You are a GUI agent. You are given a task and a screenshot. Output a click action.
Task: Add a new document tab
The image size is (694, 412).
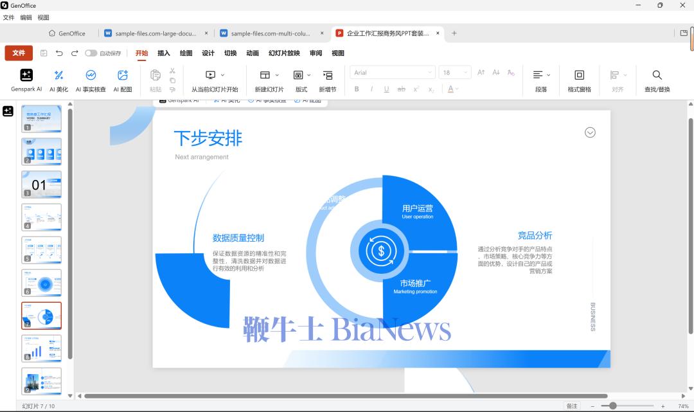pyautogui.click(x=454, y=33)
